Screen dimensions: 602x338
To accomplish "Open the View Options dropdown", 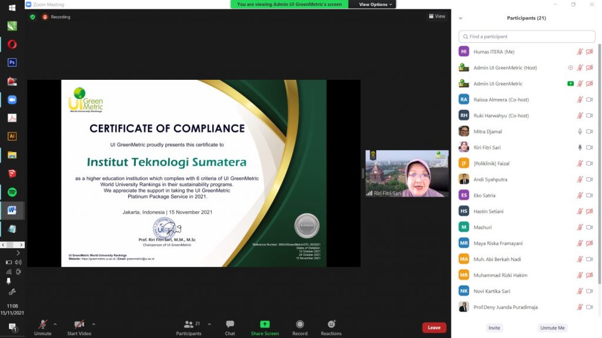I will (376, 4).
